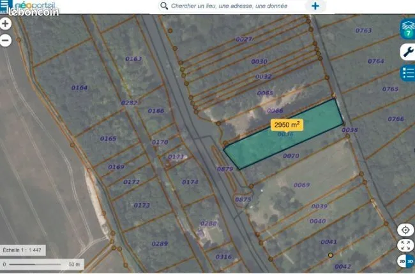Select parcel 0765
This screenshot has height=274, width=415.
pos(390,89)
